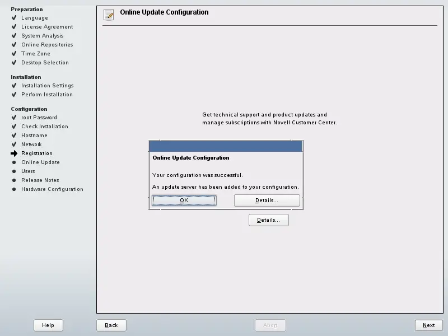Click the dialog's blue title bar
This screenshot has height=336, width=448.
pos(226,146)
